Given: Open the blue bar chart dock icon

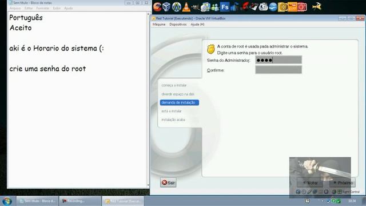Looking at the screenshot, I should [x=234, y=7].
